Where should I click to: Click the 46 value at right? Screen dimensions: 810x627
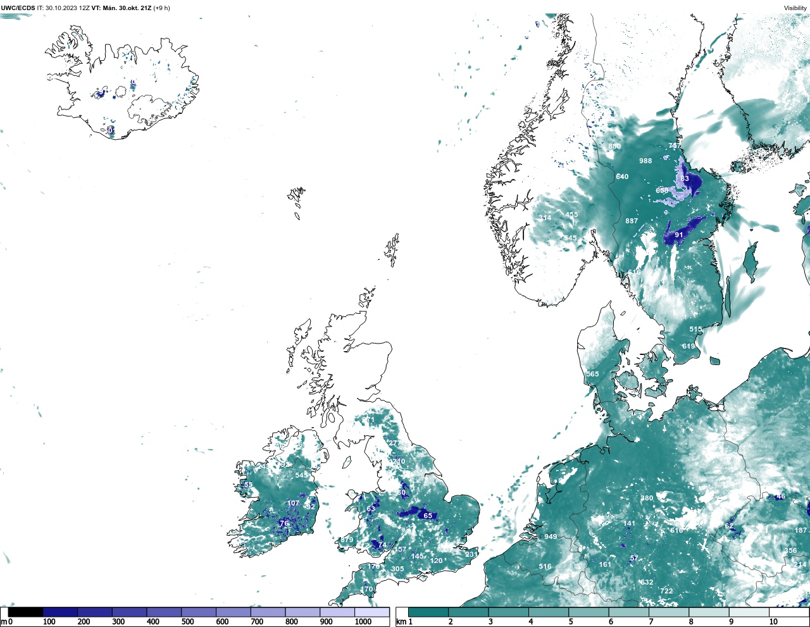[780, 497]
